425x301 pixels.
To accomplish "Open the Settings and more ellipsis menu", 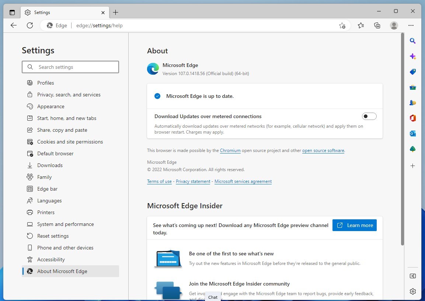I will pos(411,25).
